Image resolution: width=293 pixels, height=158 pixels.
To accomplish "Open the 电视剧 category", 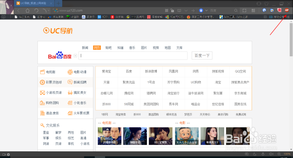I will tap(48, 72).
